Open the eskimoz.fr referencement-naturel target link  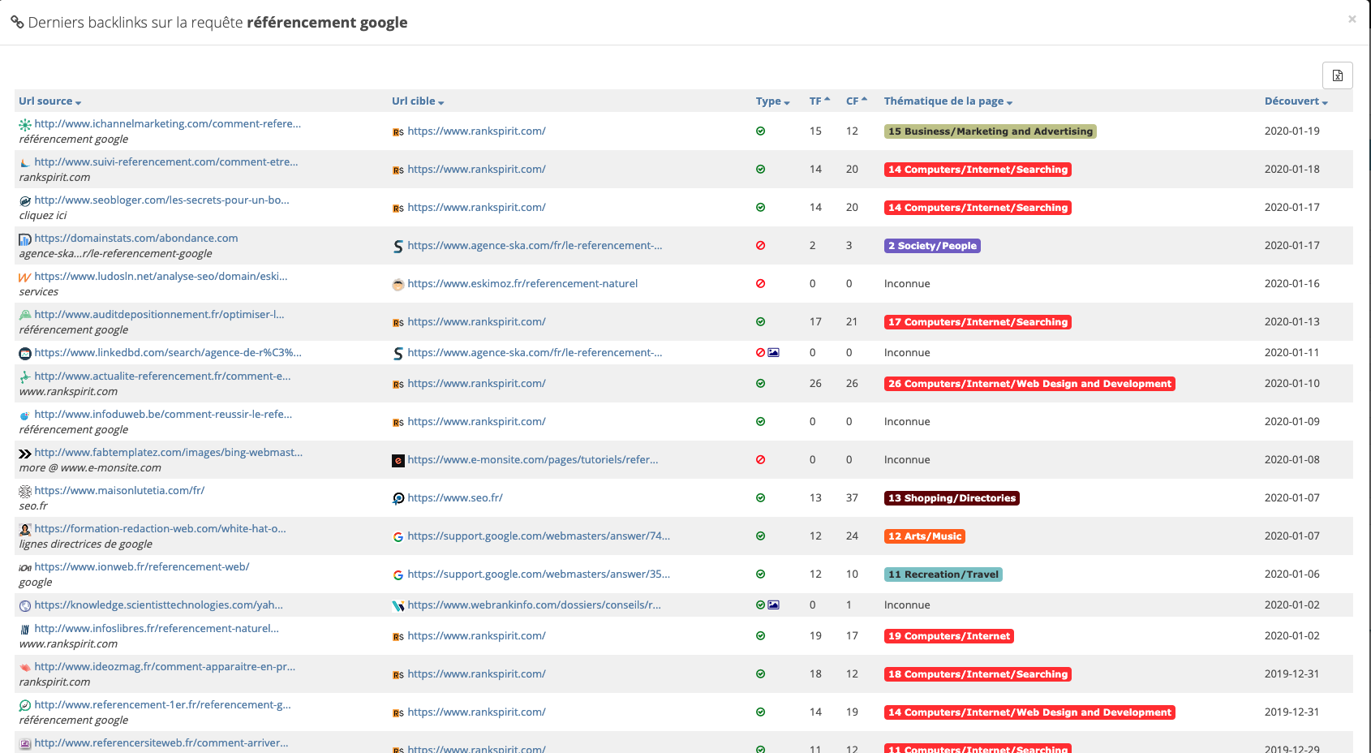click(x=522, y=284)
